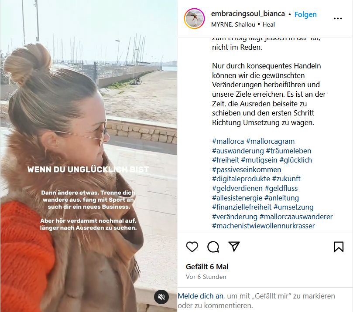Open the three-dot more options menu
Viewport: 353px width, 312px height.
[338, 18]
